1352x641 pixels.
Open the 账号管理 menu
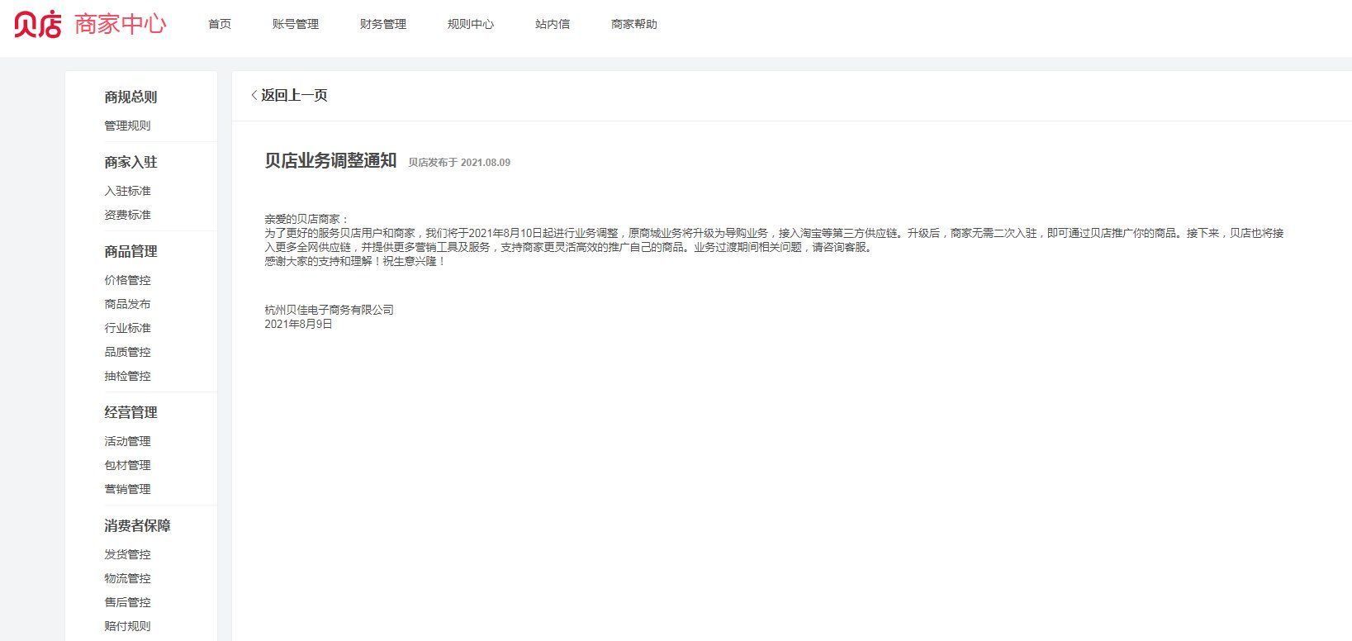point(296,24)
